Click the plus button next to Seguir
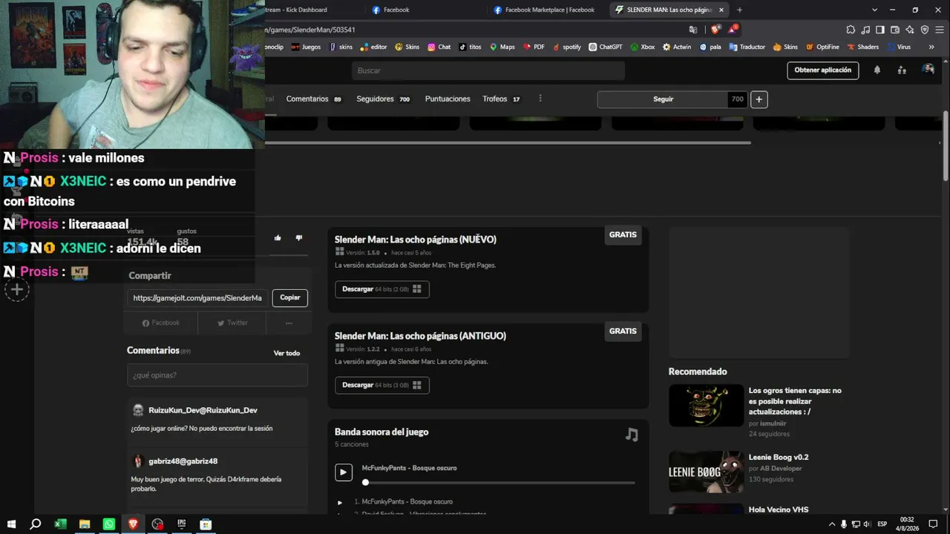 point(759,99)
